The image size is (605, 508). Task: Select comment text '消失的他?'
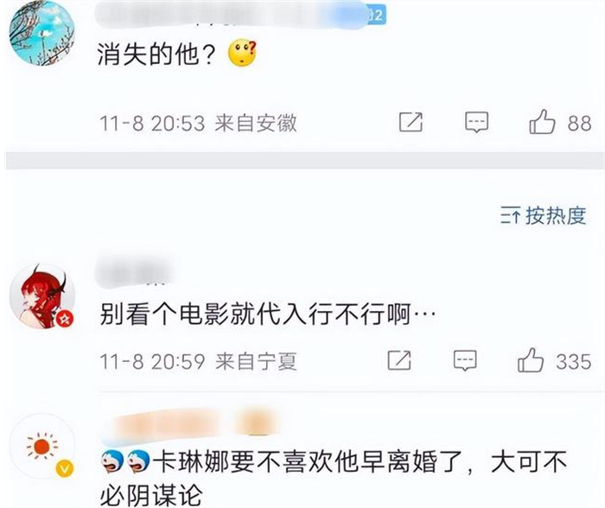click(156, 54)
